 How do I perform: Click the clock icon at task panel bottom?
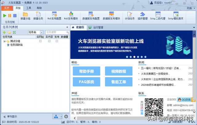[66, 116]
